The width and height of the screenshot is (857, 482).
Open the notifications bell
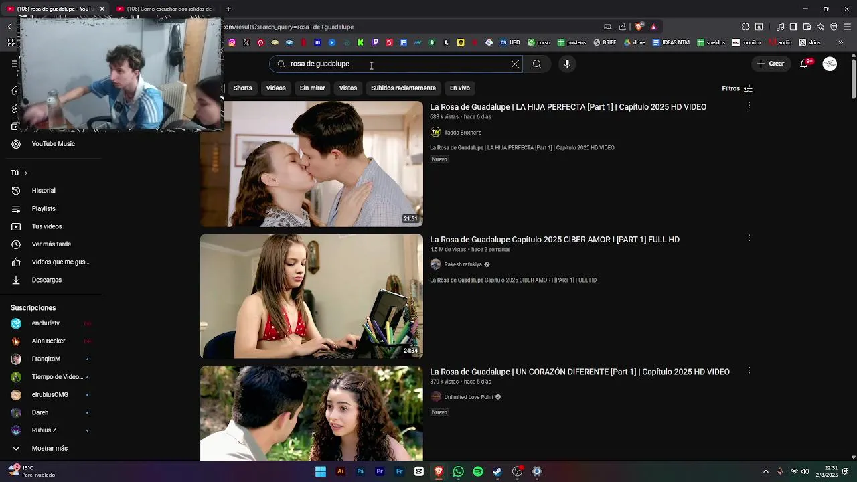tap(805, 64)
